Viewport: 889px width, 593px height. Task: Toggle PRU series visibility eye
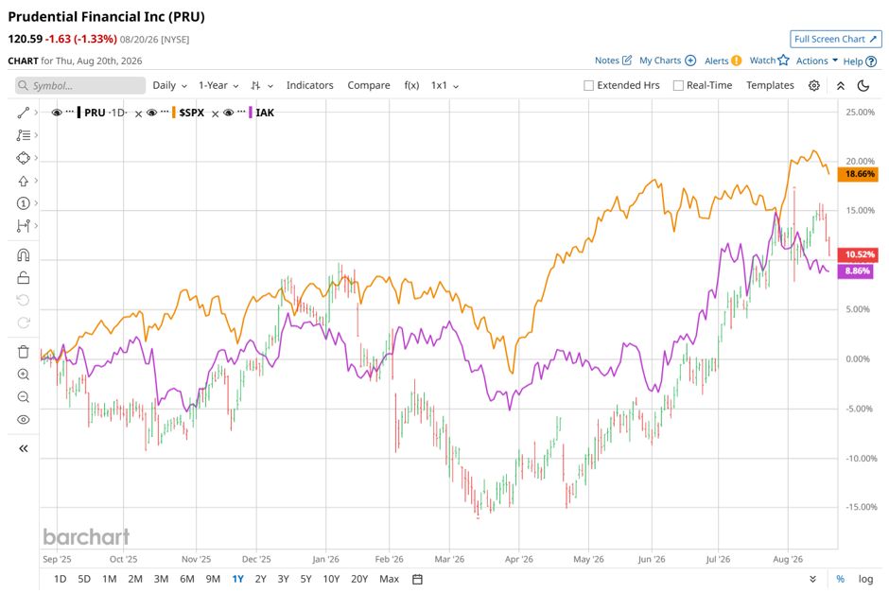tap(57, 113)
